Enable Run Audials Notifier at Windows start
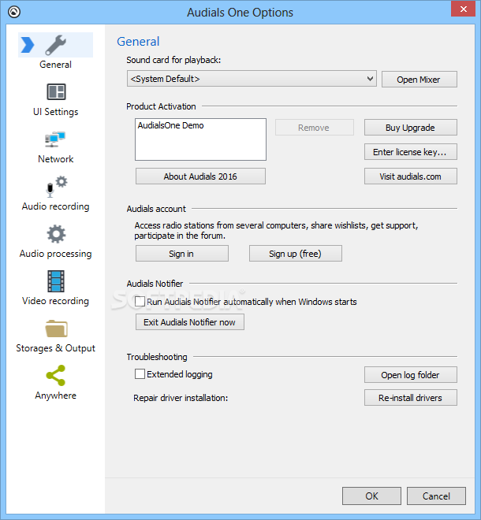This screenshot has width=481, height=520. click(x=140, y=302)
